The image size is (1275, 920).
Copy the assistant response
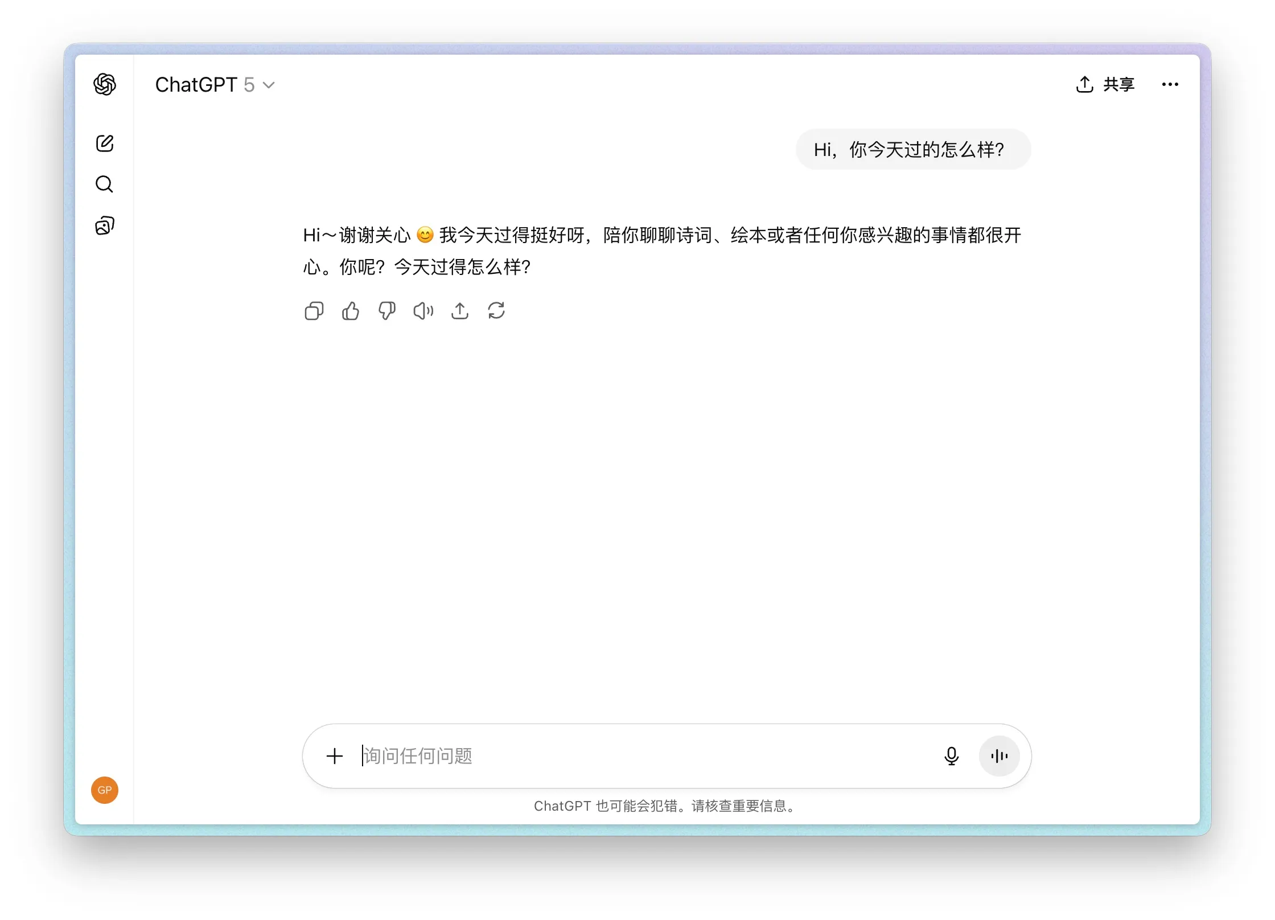314,311
